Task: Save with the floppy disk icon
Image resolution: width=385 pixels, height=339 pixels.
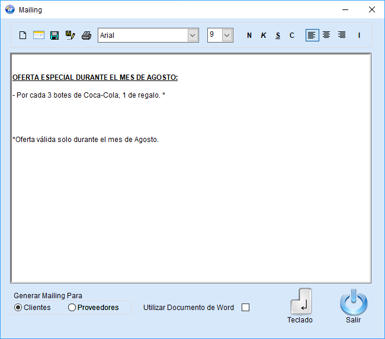Action: (x=54, y=35)
